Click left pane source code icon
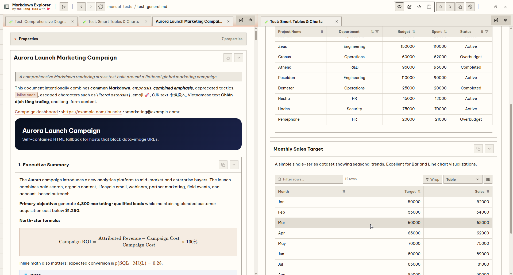Image resolution: width=513 pixels, height=275 pixels. (x=250, y=20)
